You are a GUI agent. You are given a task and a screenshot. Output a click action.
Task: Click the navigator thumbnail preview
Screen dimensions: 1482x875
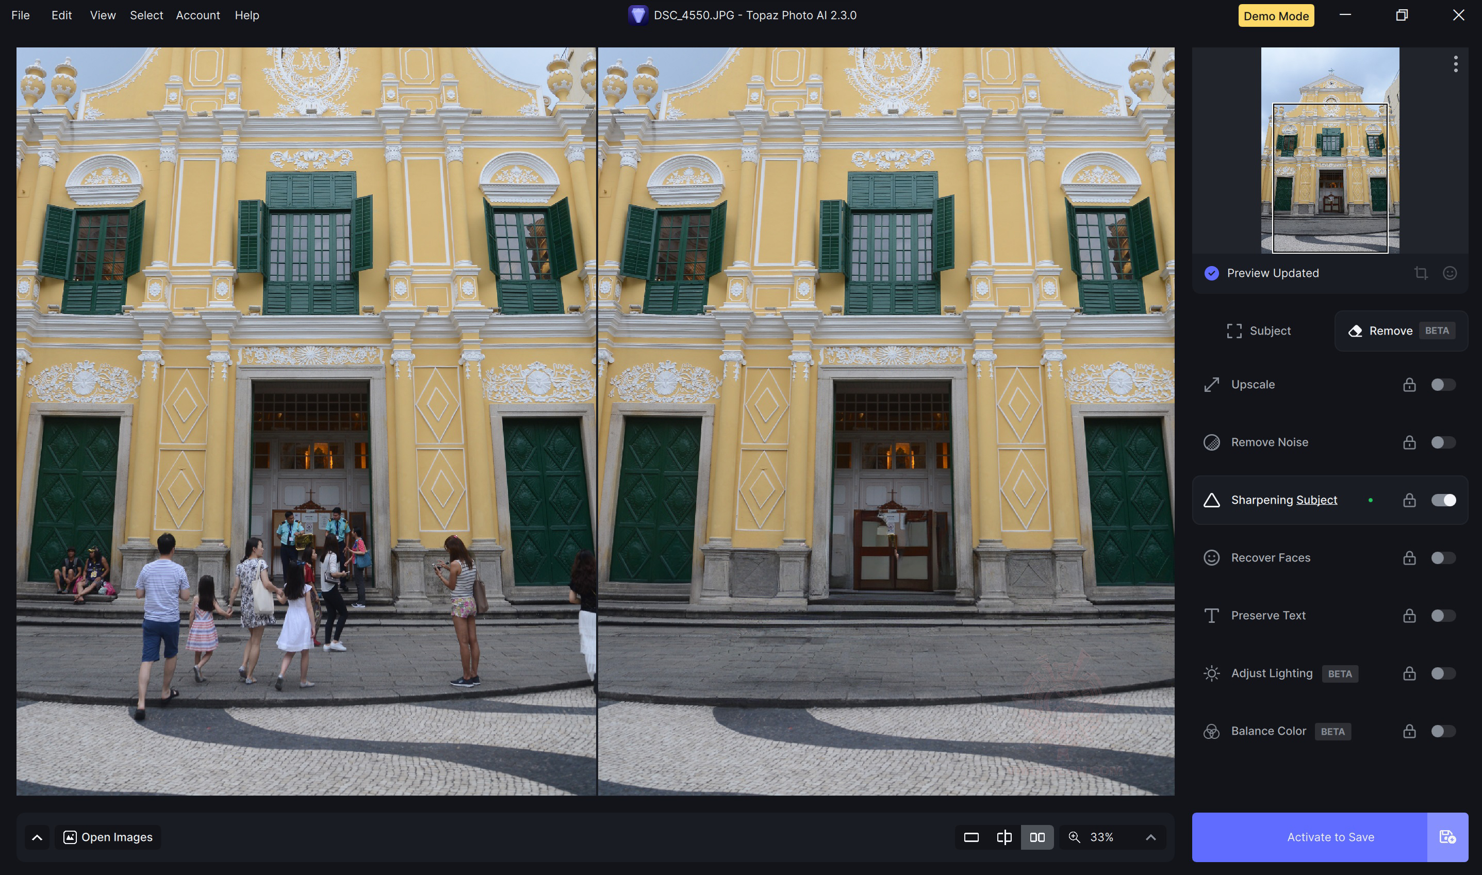click(1329, 151)
